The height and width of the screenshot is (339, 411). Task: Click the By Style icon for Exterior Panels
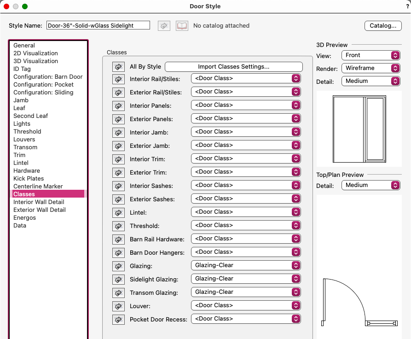point(119,119)
